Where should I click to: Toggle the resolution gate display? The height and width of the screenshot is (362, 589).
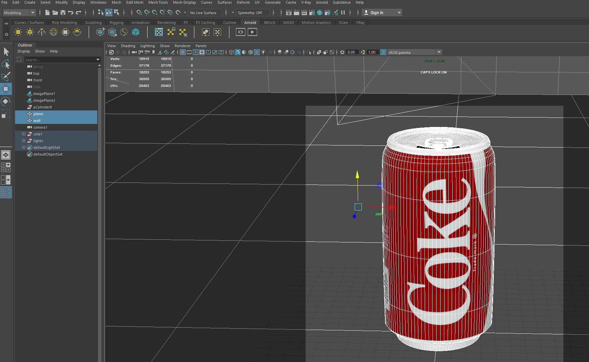(x=196, y=52)
